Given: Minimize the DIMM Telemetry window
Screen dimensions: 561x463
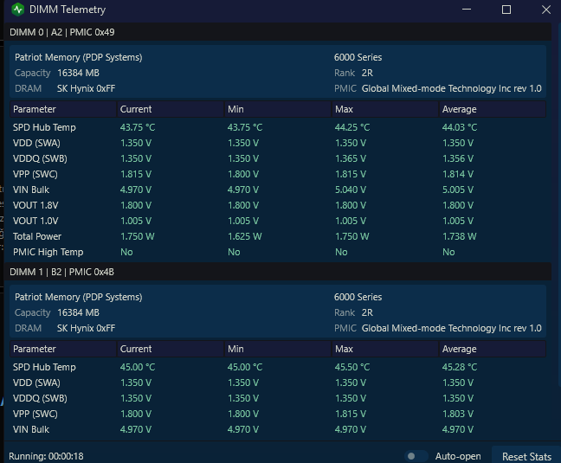Looking at the screenshot, I should [x=467, y=10].
